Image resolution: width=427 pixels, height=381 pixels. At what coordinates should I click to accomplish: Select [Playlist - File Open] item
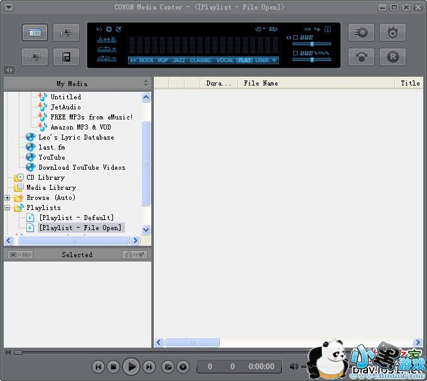[80, 228]
